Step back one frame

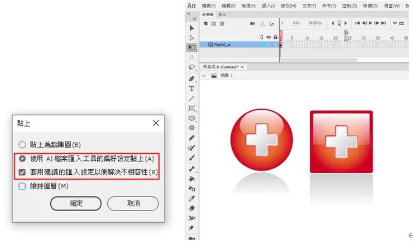tap(364, 23)
